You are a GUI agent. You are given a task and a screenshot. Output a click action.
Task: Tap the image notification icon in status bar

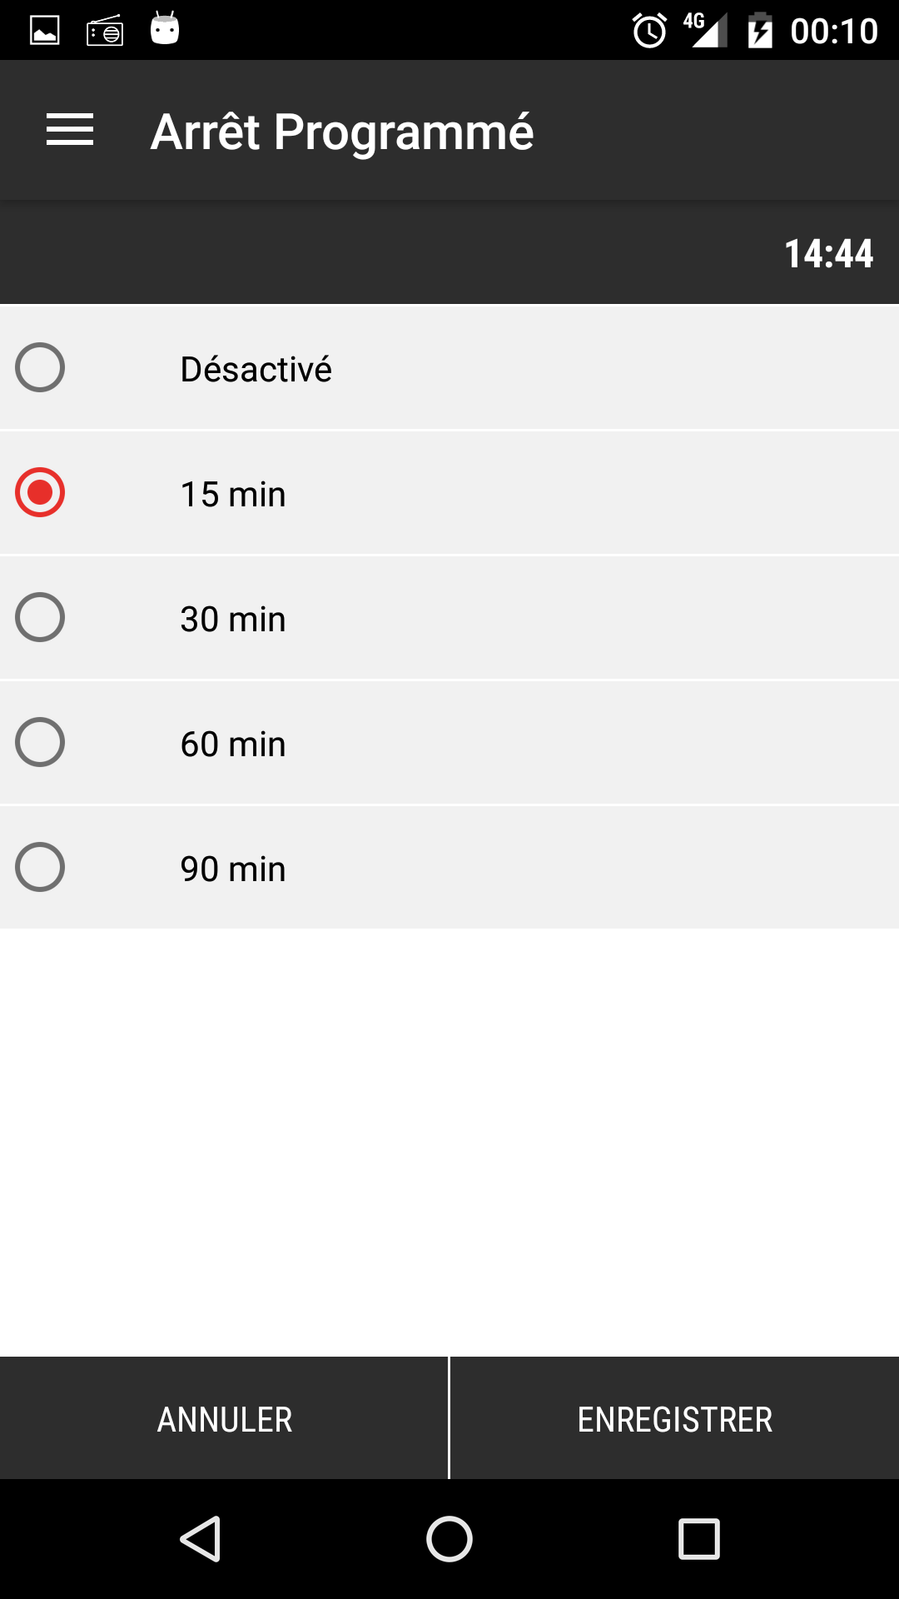pos(45,31)
